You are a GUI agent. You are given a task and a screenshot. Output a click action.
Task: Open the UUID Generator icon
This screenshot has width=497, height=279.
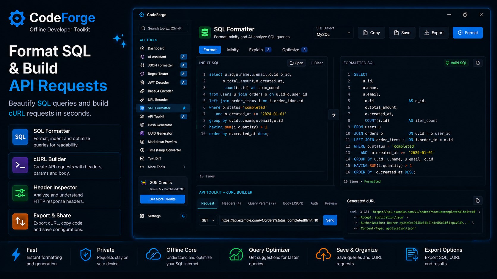pyautogui.click(x=142, y=133)
